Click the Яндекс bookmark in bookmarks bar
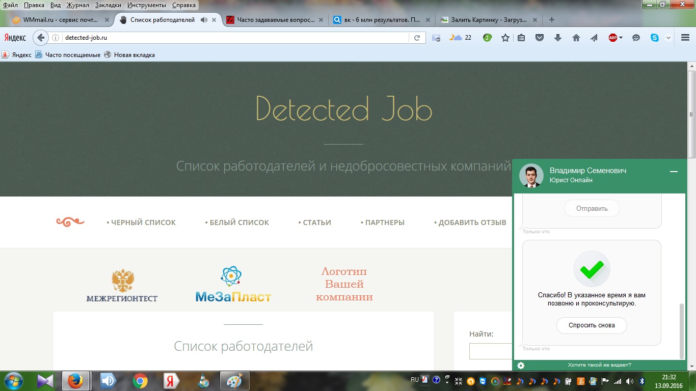The image size is (696, 391). point(17,55)
